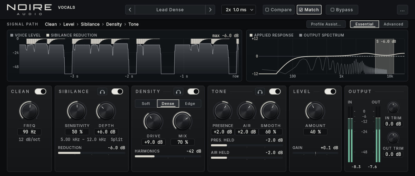This screenshot has height=176, width=415.
Task: Toggle the Density module power switch
Action: click(x=193, y=91)
